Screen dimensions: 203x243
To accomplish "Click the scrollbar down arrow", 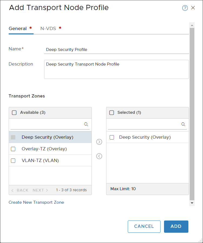I will coord(192,203).
